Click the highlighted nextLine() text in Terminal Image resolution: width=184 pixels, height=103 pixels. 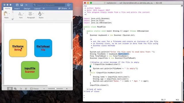[124, 54]
